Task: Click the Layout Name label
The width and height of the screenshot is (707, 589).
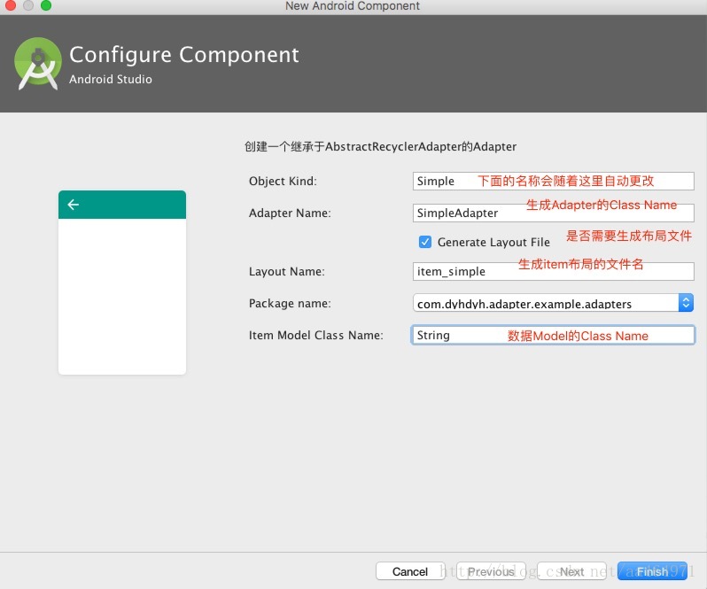Action: pos(287,271)
